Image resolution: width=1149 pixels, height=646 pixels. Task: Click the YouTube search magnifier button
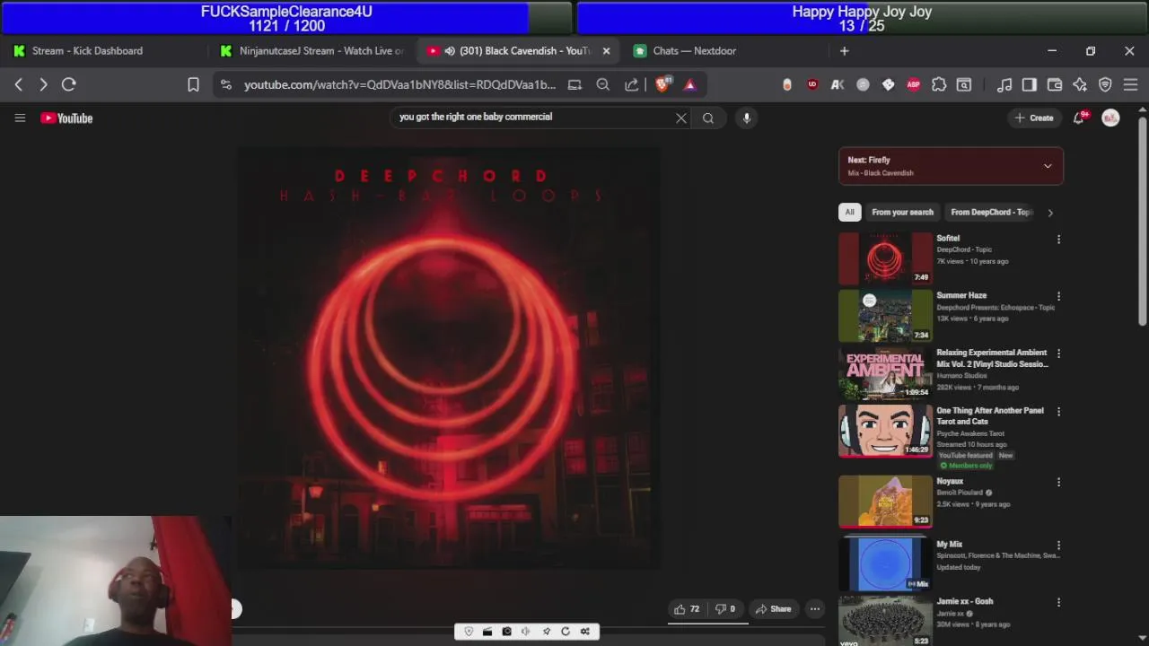(x=708, y=118)
